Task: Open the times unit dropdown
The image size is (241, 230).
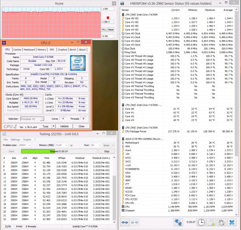Action: click(113, 145)
